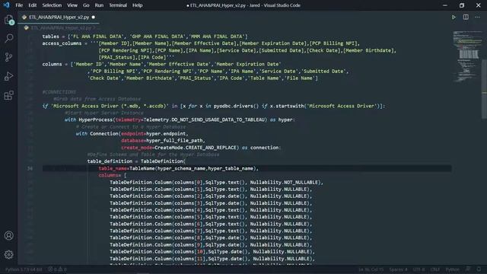Open the Run and Debug view
The image size is (487, 274).
click(8, 76)
